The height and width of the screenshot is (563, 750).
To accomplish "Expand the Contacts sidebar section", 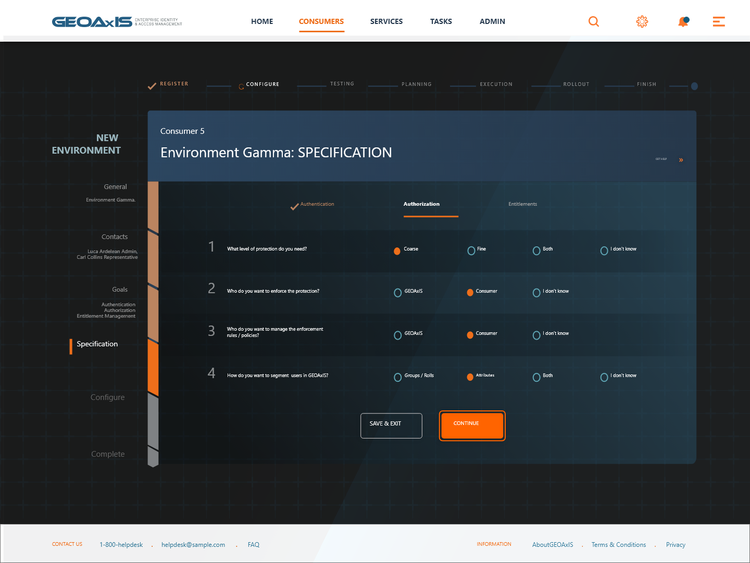I will [115, 237].
